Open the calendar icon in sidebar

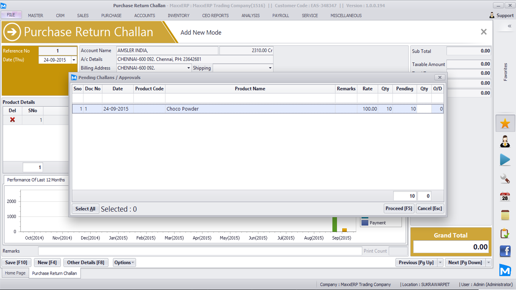pos(505,197)
